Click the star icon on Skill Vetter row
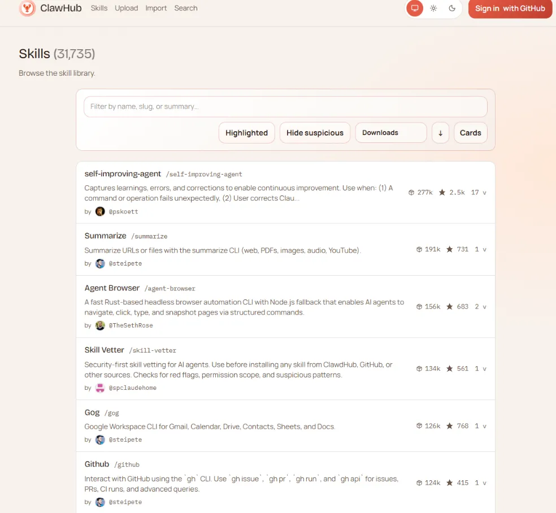This screenshot has width=556, height=513. click(x=449, y=369)
